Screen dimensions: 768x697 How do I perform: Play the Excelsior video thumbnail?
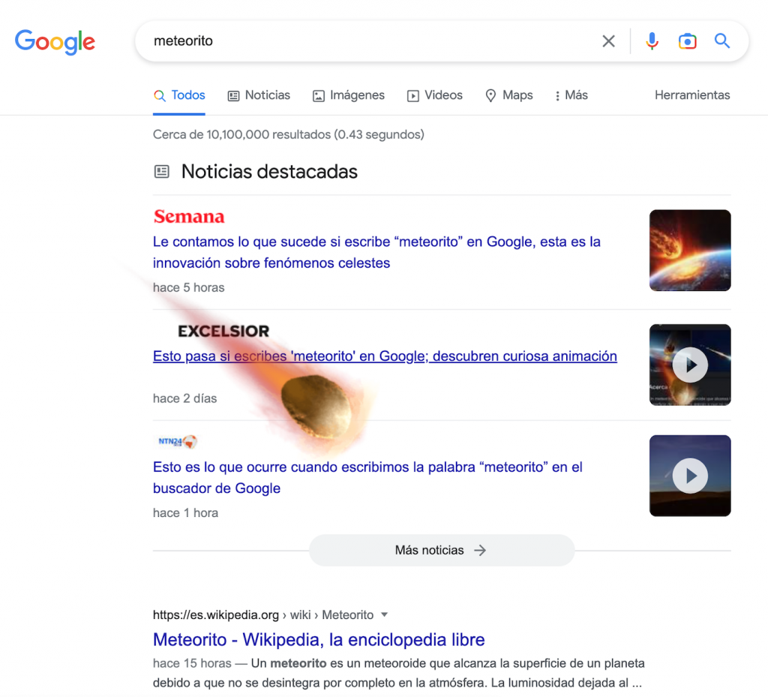(689, 365)
